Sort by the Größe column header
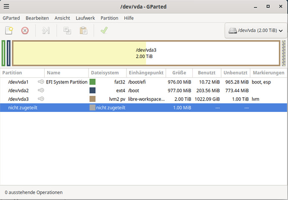288x200 pixels. (x=179, y=73)
